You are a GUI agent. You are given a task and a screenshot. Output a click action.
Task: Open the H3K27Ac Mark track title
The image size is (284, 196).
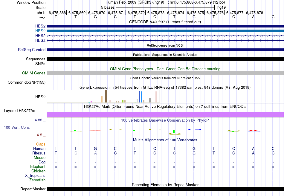(165, 106)
